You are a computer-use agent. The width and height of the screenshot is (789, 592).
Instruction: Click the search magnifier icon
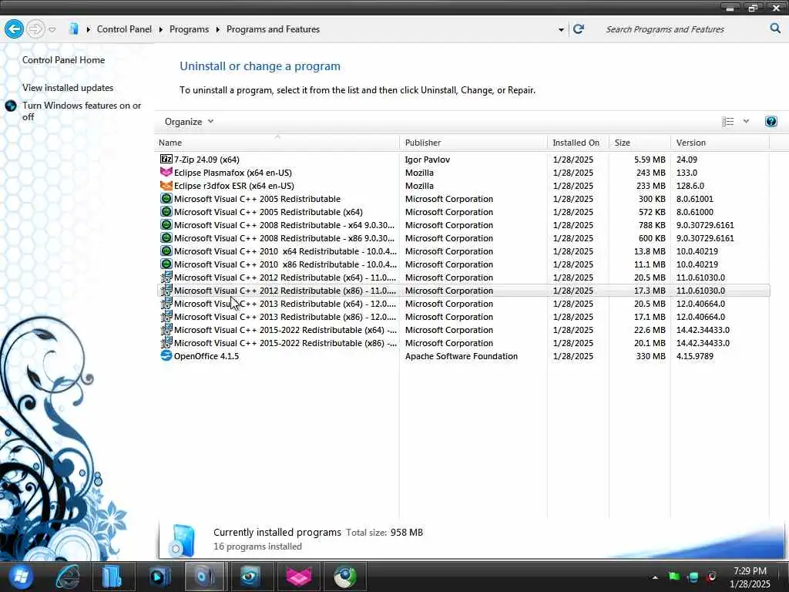pos(775,29)
